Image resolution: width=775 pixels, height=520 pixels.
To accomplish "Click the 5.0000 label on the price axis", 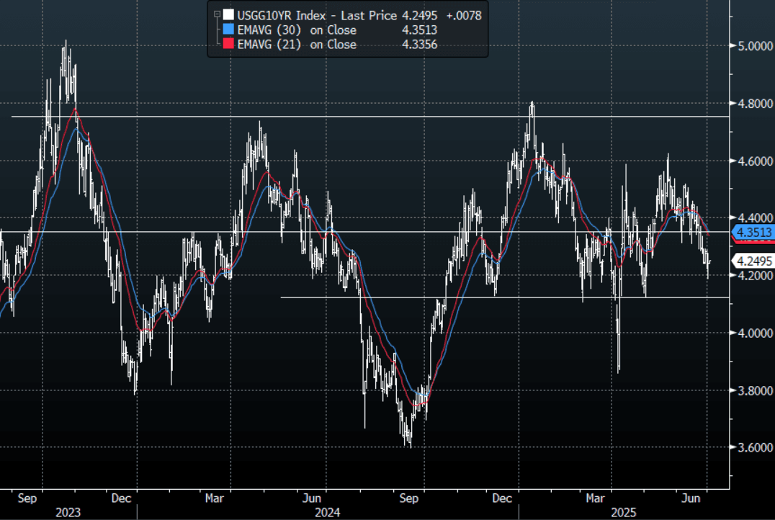I will [752, 46].
